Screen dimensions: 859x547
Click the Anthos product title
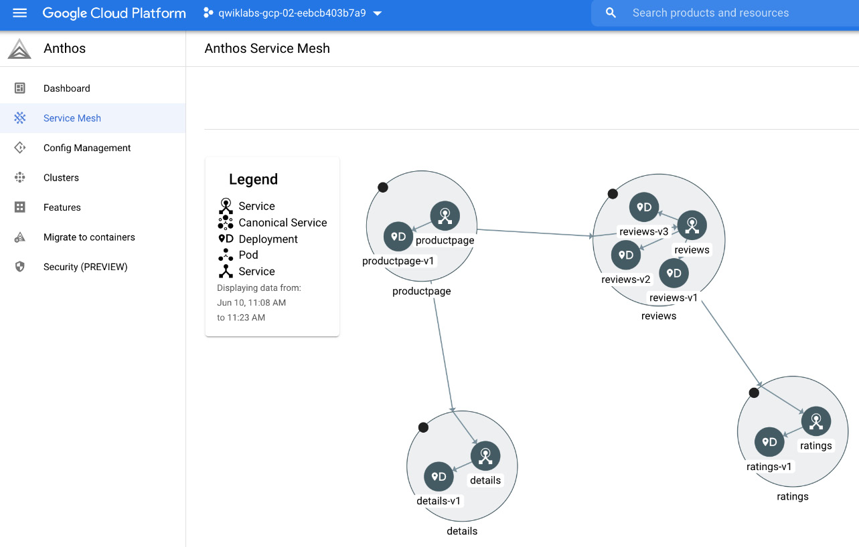pos(65,48)
